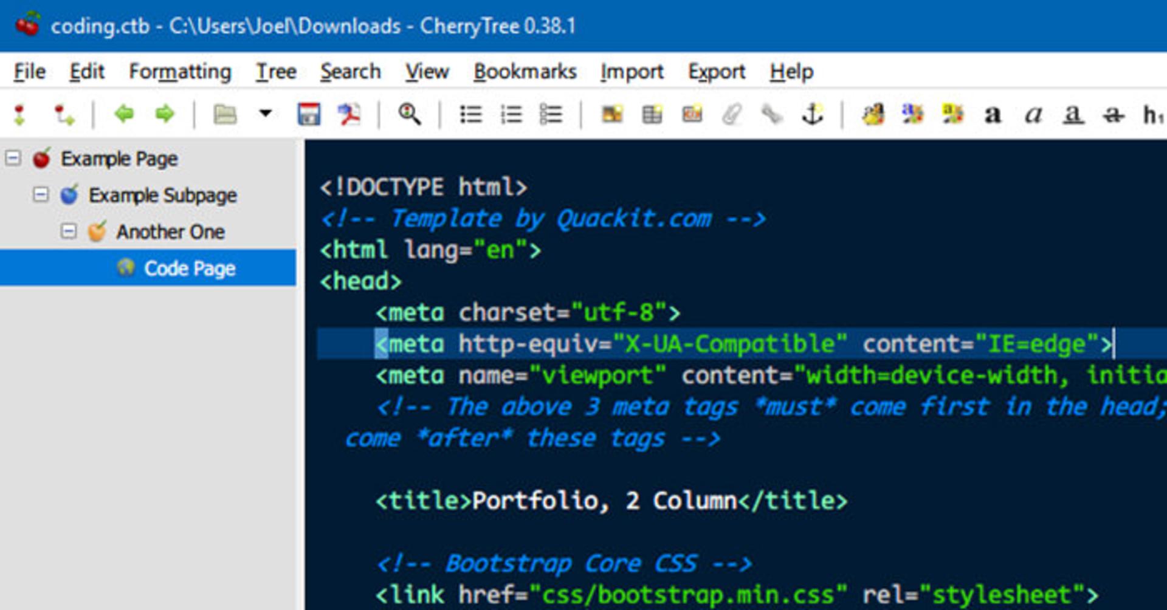Viewport: 1167px width, 610px height.
Task: Toggle bold text formatting
Action: pos(993,114)
